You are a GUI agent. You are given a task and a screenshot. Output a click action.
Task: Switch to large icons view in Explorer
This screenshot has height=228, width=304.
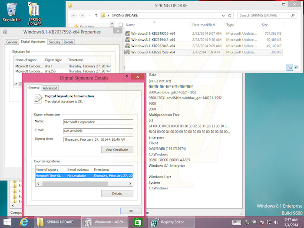[296, 67]
